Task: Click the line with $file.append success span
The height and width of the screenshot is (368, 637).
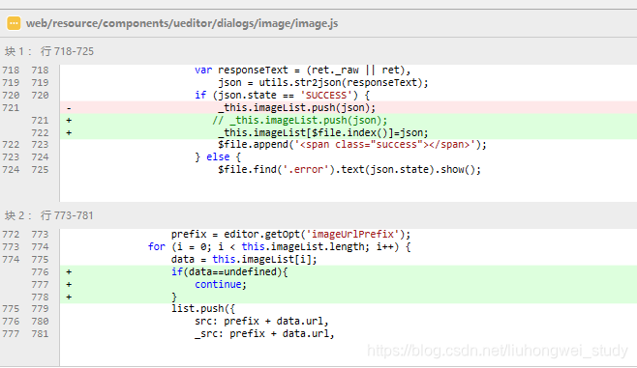Action: click(x=351, y=145)
